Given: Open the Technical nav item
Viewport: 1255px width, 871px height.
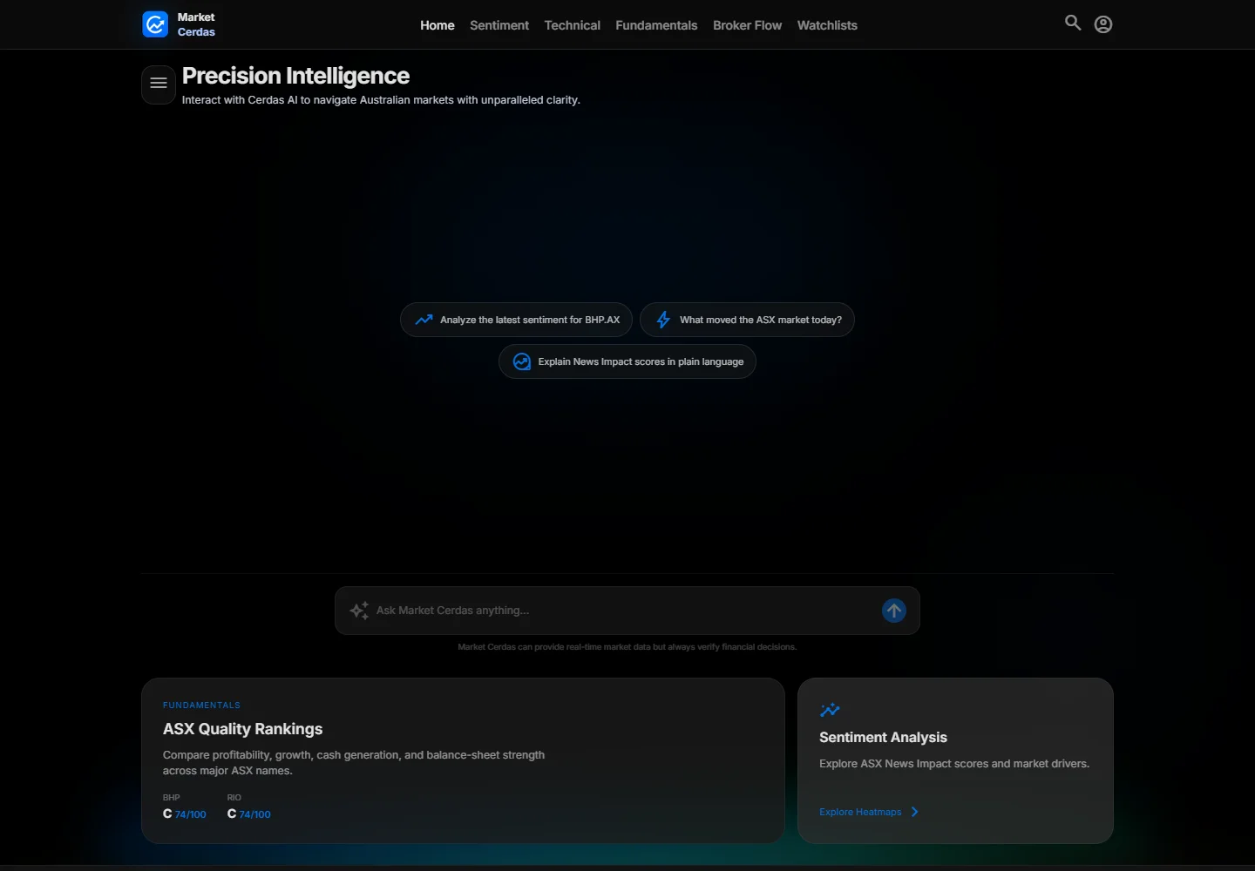Looking at the screenshot, I should click(573, 25).
